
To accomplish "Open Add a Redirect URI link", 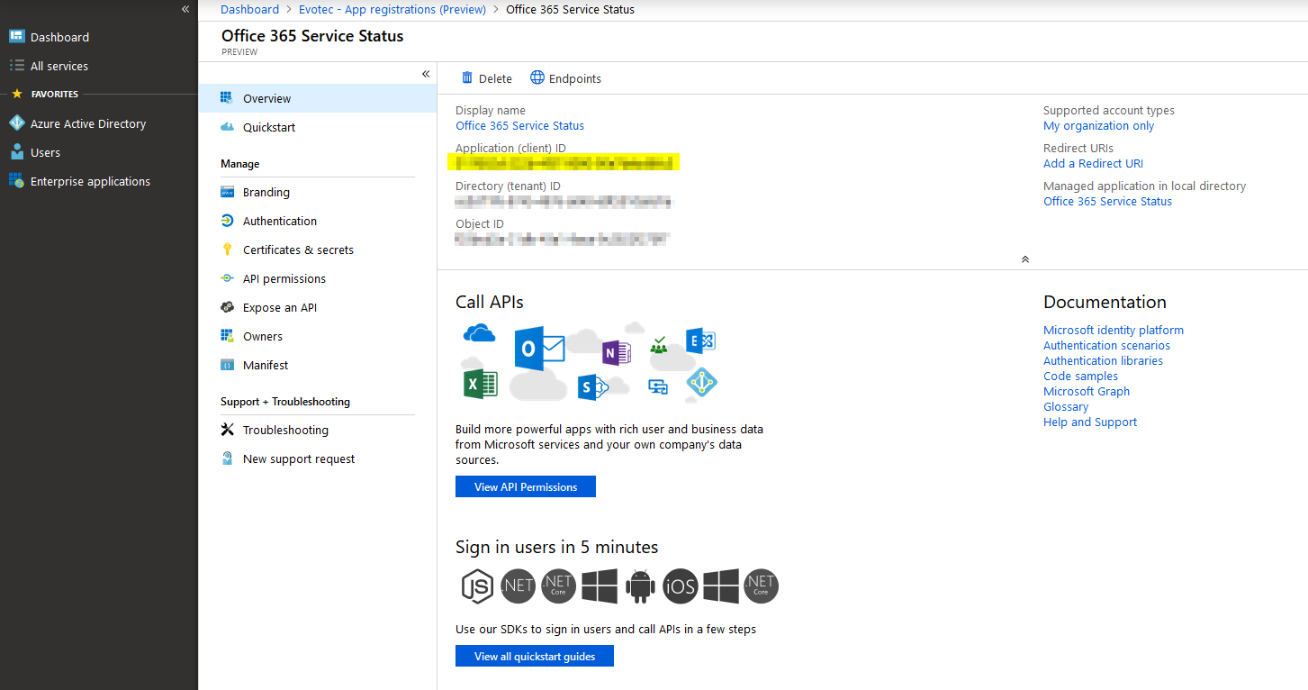I will coord(1093,163).
